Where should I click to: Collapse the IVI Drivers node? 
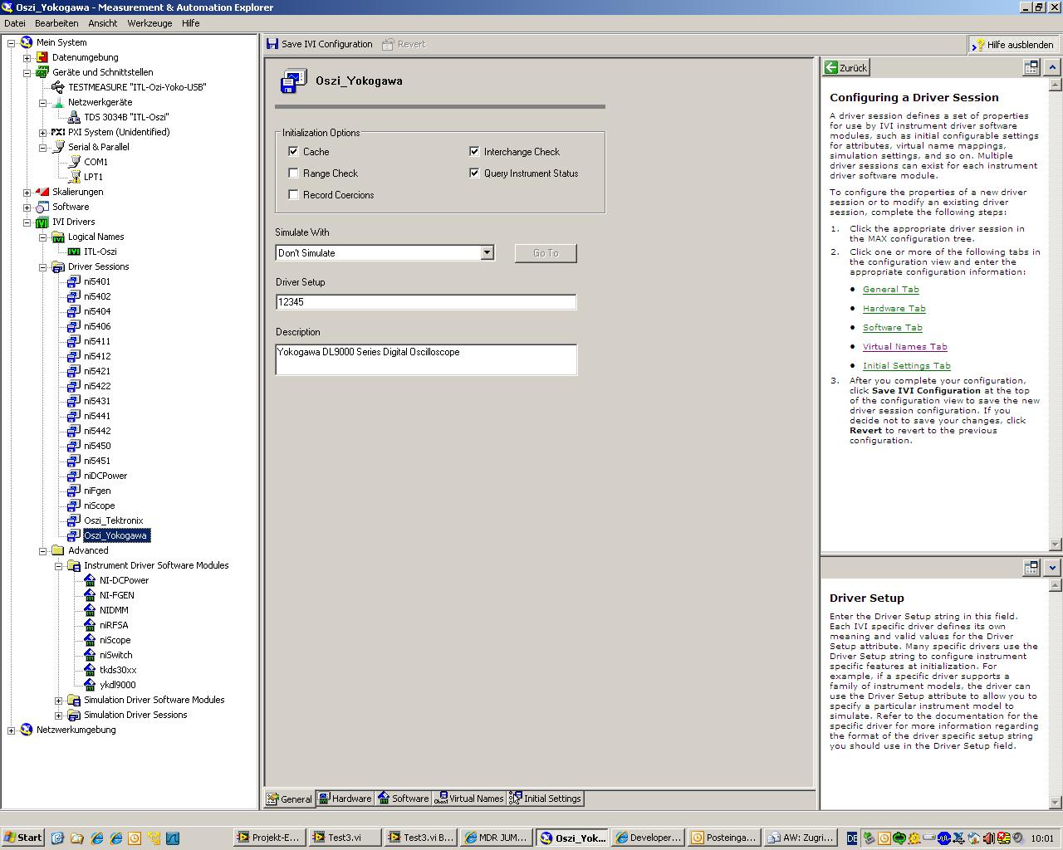coord(27,222)
